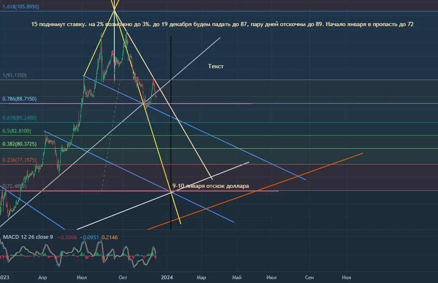This screenshot has width=438, height=283.
Task: Select the 1.618(105.8950) Fibonacci level label
Action: (x=21, y=6)
